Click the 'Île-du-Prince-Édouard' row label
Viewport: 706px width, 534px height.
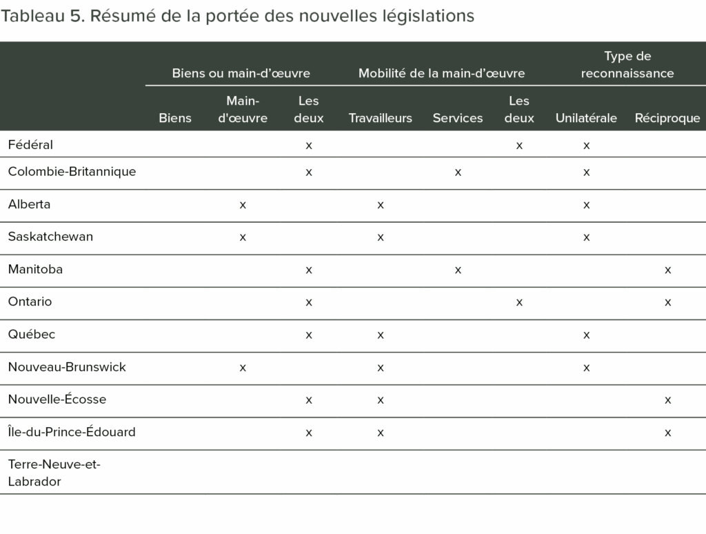click(x=72, y=433)
